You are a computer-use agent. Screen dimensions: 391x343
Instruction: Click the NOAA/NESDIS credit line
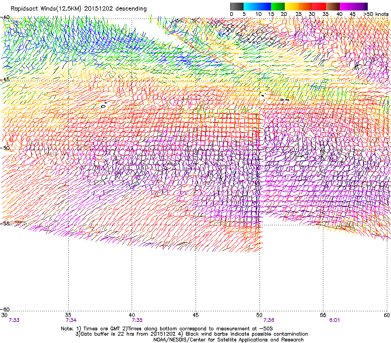[228, 340]
